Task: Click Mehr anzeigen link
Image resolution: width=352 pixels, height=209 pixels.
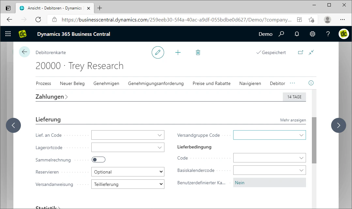Action: coord(293,120)
